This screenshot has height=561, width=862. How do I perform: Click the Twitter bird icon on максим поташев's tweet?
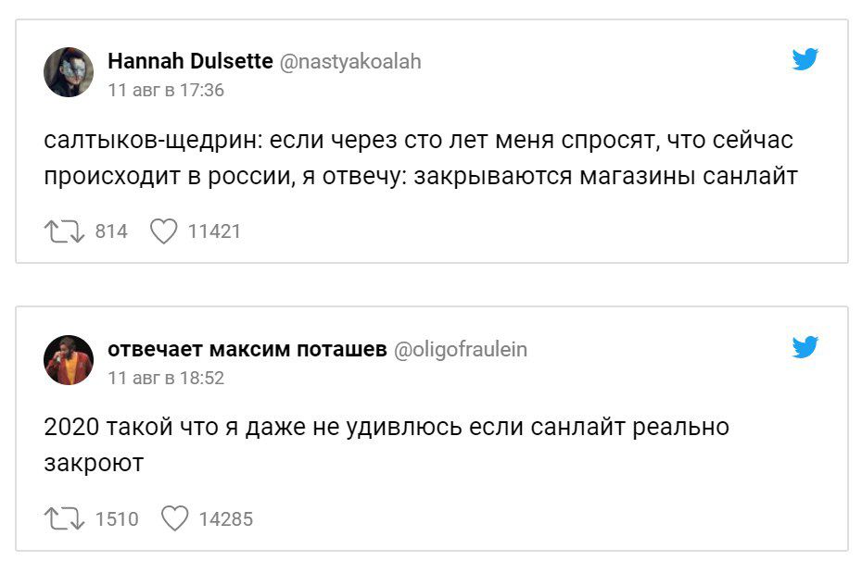[x=805, y=348]
